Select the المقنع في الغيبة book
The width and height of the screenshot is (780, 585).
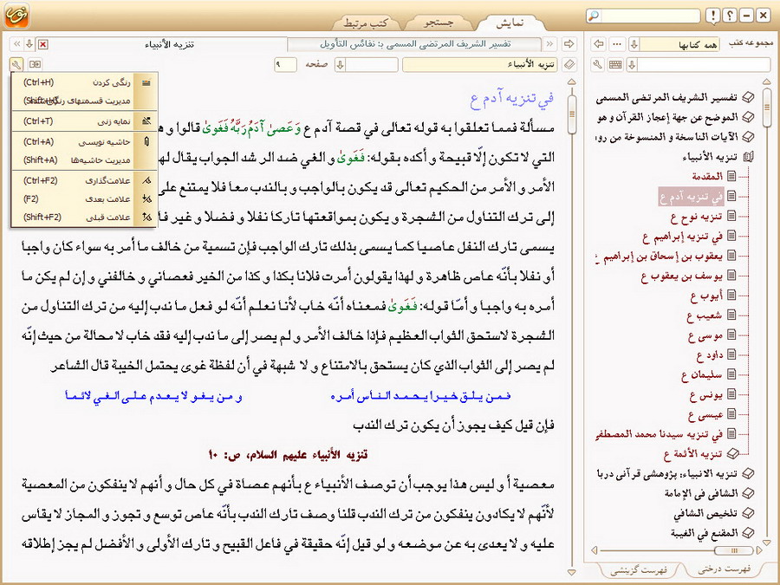[712, 533]
